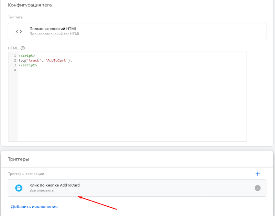Screen dimensions: 275x216
Task: Click the help icon next to HTML label
Action: click(x=23, y=48)
